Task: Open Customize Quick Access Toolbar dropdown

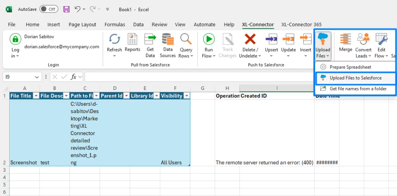Action: [x=108, y=9]
